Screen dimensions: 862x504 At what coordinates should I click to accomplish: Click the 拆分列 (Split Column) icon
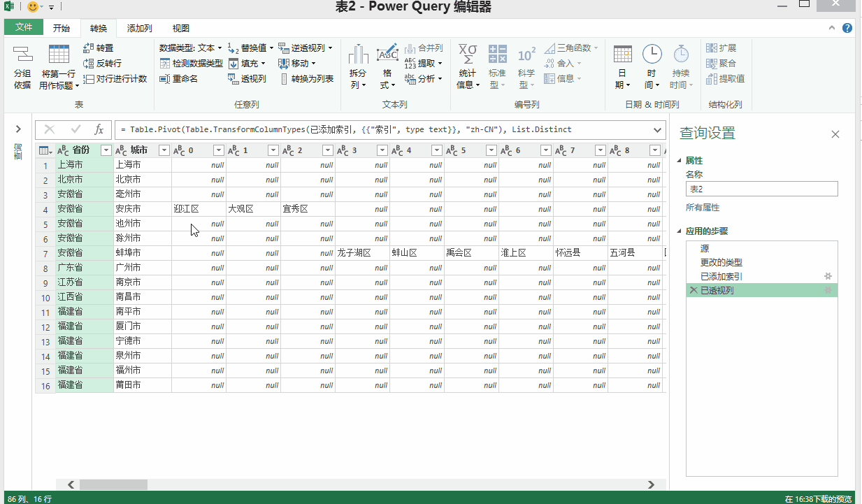tap(359, 55)
